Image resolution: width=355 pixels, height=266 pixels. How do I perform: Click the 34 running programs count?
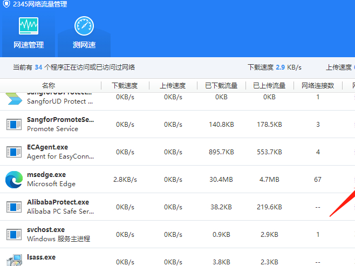[38, 67]
